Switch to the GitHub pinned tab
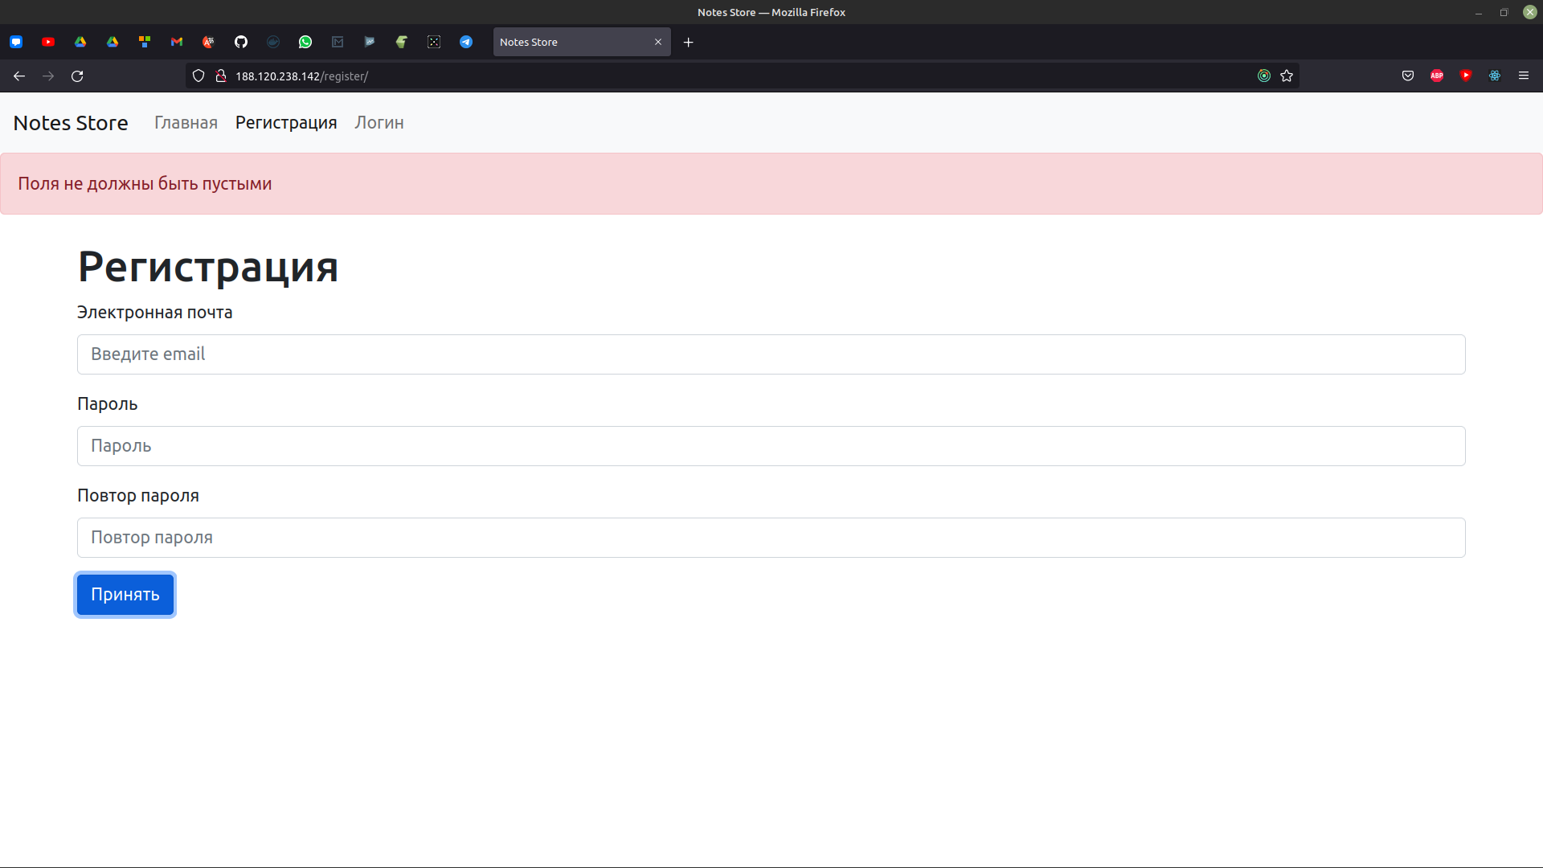 (241, 42)
